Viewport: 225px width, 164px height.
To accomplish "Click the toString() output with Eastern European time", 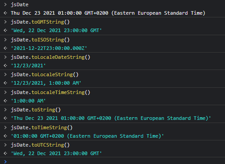I will click(x=111, y=118).
